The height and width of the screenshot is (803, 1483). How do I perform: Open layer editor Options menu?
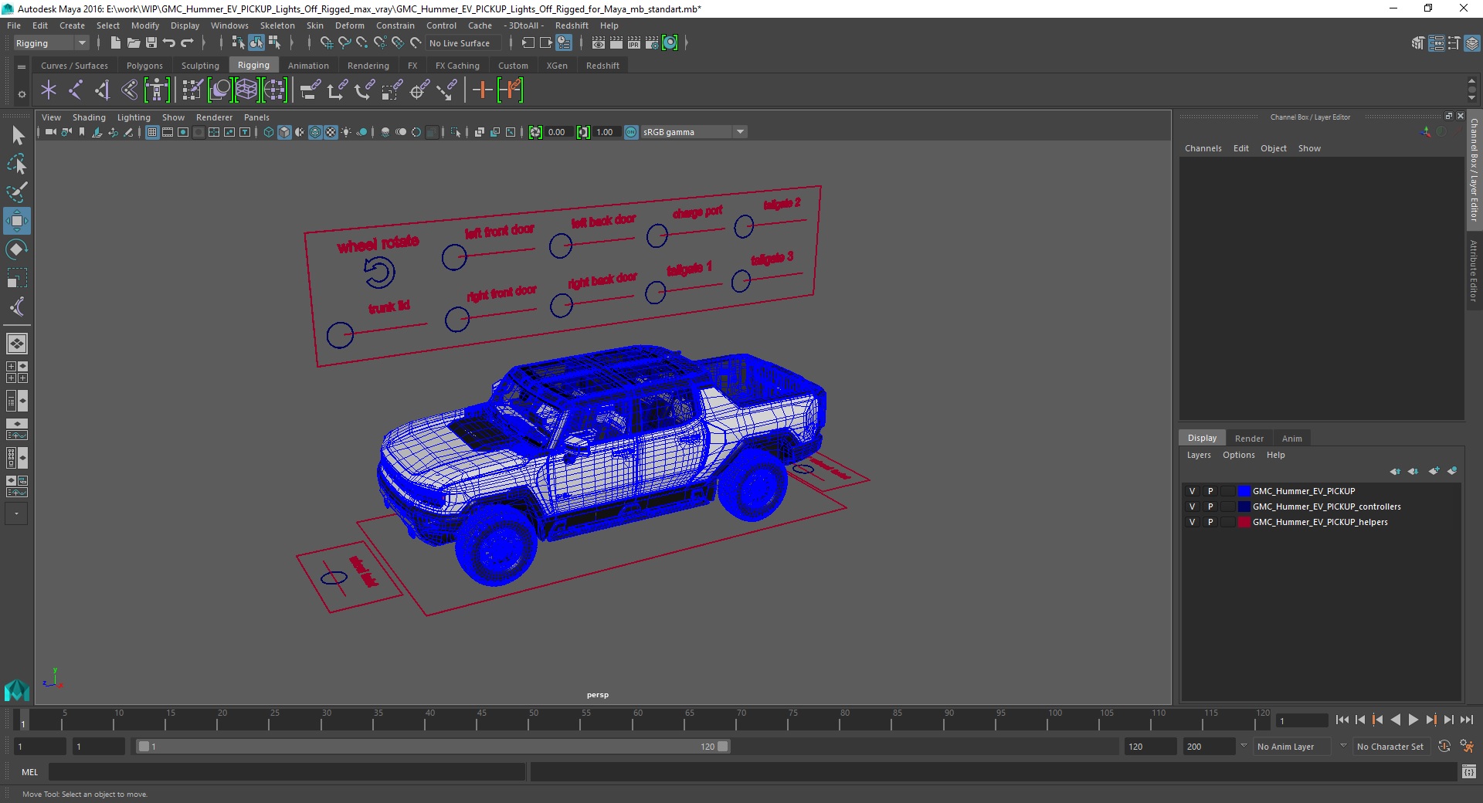tap(1238, 455)
